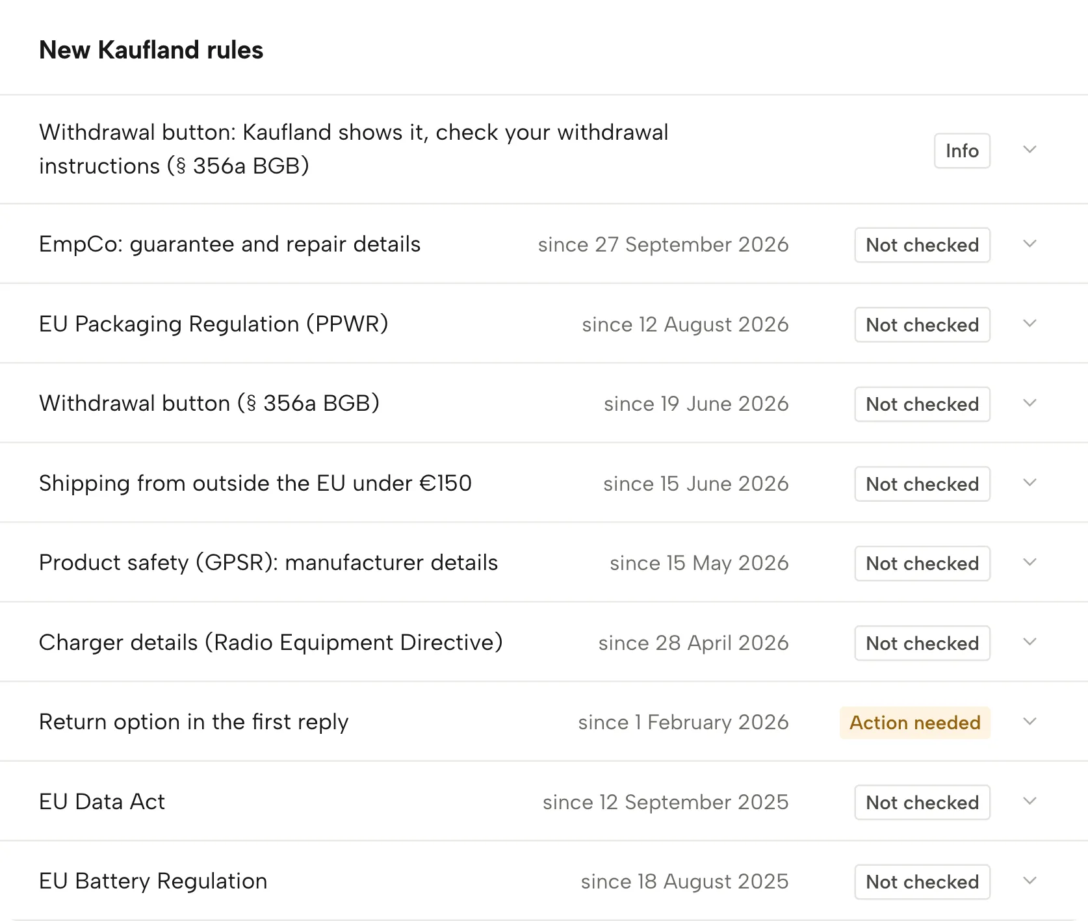
Task: Click Not checked badge for Charger details
Action: pyautogui.click(x=922, y=643)
